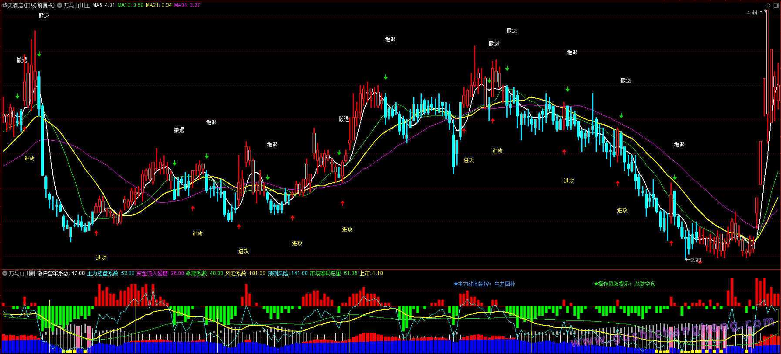Click the 万马山川主 indicator name

[x=77, y=5]
